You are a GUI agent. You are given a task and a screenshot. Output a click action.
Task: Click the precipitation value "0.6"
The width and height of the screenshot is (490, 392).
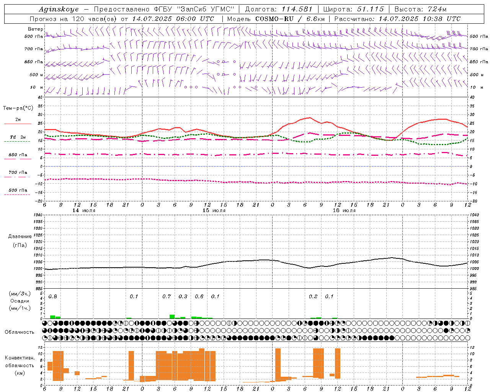click(x=199, y=297)
